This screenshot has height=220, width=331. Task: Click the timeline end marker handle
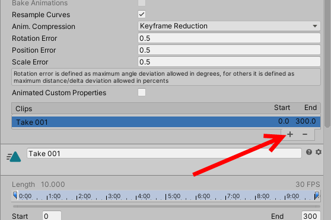tap(317, 195)
